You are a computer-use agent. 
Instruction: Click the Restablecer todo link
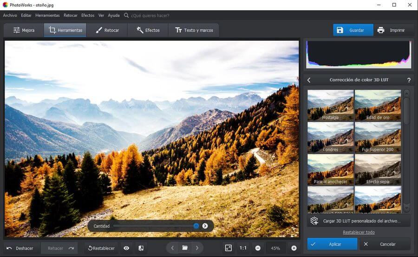coord(359,232)
